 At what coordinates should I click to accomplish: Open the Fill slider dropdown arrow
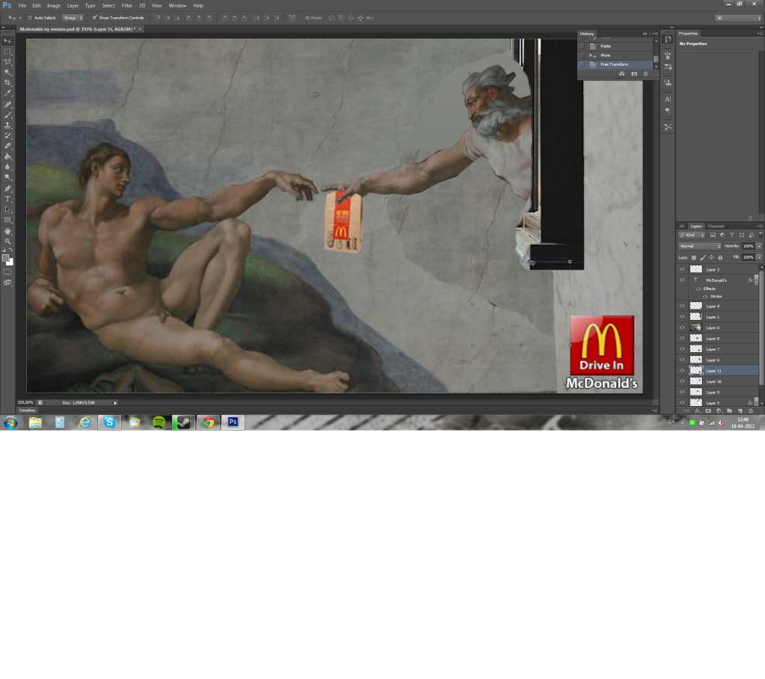click(x=759, y=257)
